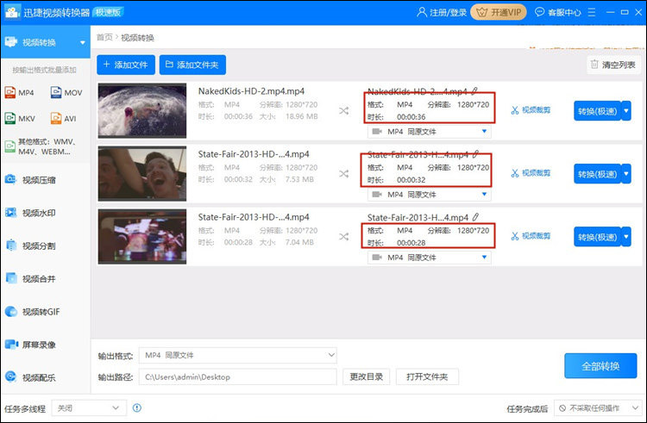Open 视频分割 tool in sidebar
Image resolution: width=647 pixels, height=423 pixels.
pos(31,246)
